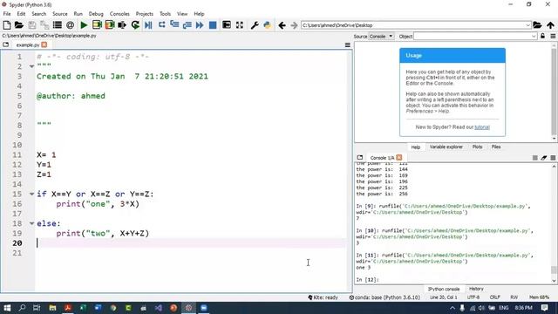Run cell and advance toolbar icon
Screen dimensions: 558x314
tap(110, 25)
